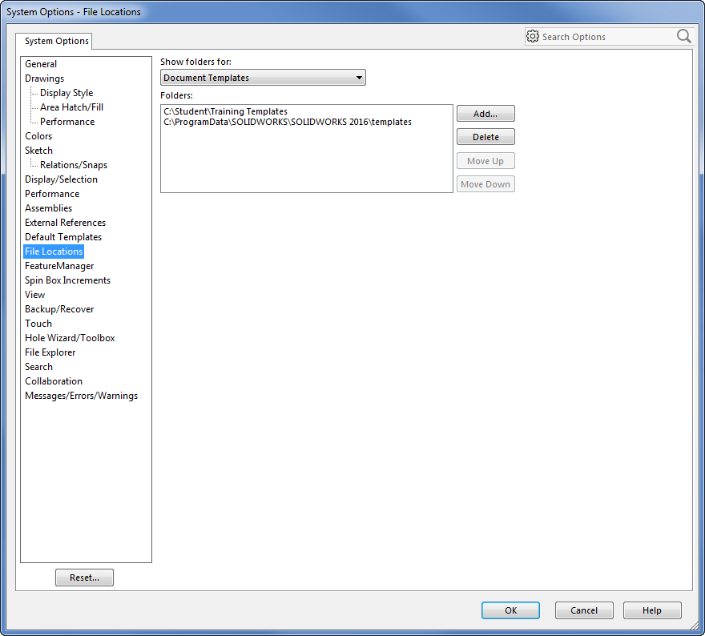Screen dimensions: 705x636
Task: Select Area Hatch/Fill under Drawings
Action: click(x=71, y=107)
